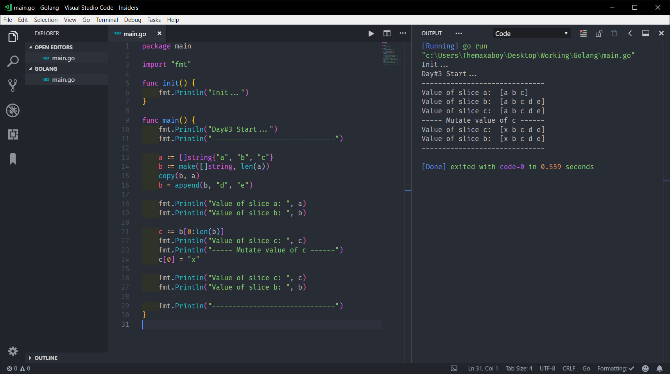This screenshot has width=670, height=374.
Task: Split the editor view
Action: pyautogui.click(x=387, y=34)
